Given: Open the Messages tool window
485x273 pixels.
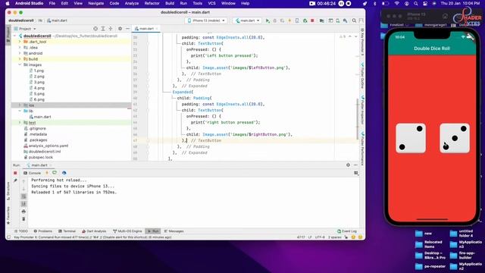Looking at the screenshot, I should (174, 231).
